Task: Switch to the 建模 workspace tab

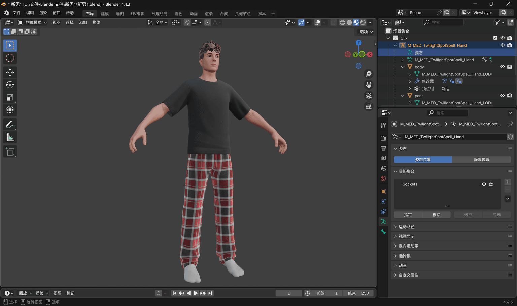Action: click(105, 14)
